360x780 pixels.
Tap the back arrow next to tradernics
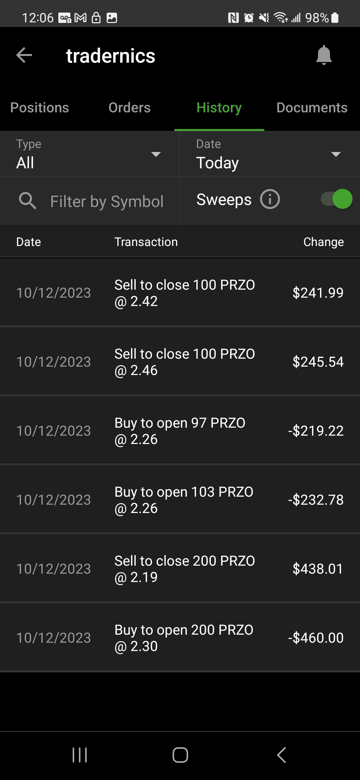[24, 55]
